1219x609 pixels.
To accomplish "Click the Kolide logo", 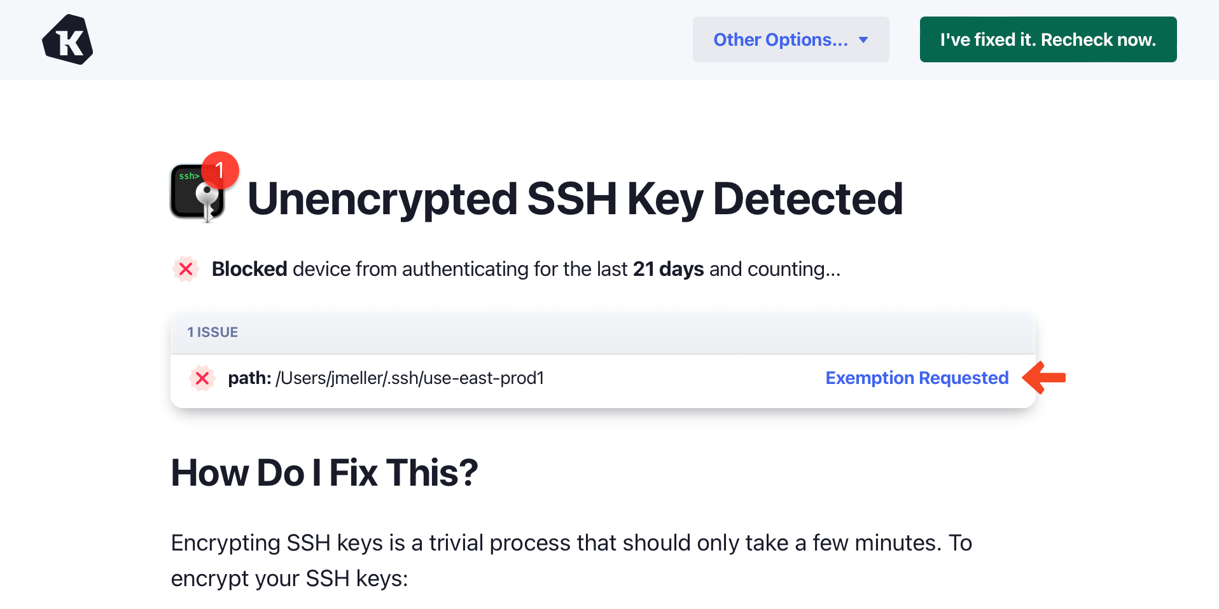I will click(67, 39).
